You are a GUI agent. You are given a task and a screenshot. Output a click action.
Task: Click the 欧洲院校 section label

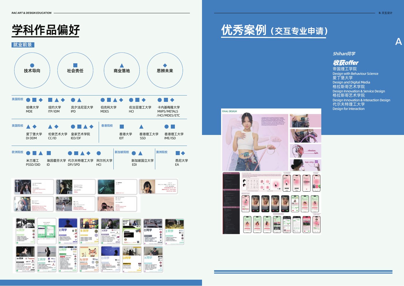pos(18,152)
